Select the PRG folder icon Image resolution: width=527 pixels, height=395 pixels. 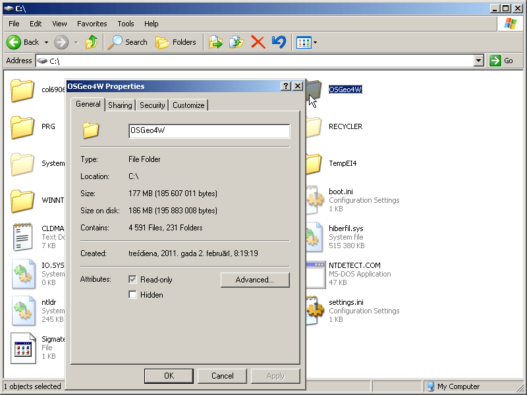point(22,127)
